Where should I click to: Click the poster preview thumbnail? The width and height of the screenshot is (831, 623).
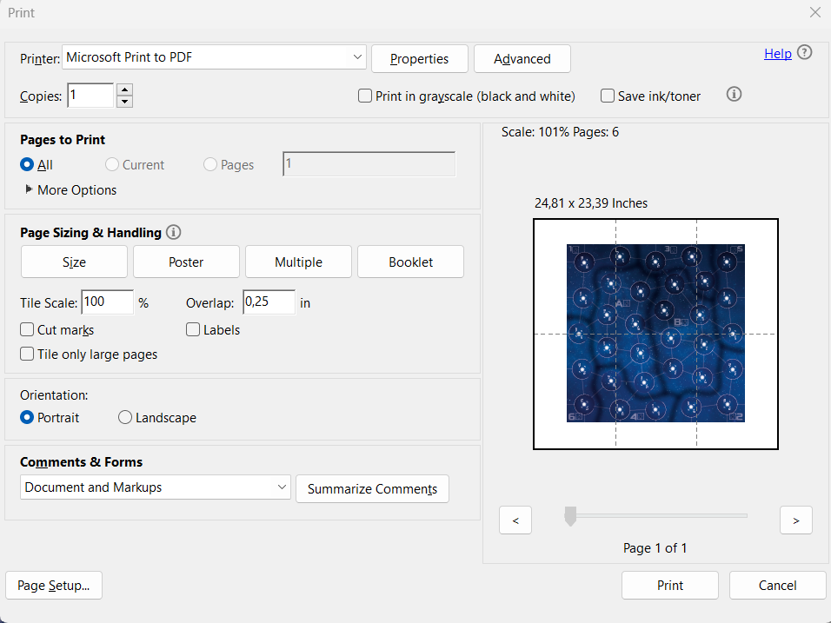point(655,335)
